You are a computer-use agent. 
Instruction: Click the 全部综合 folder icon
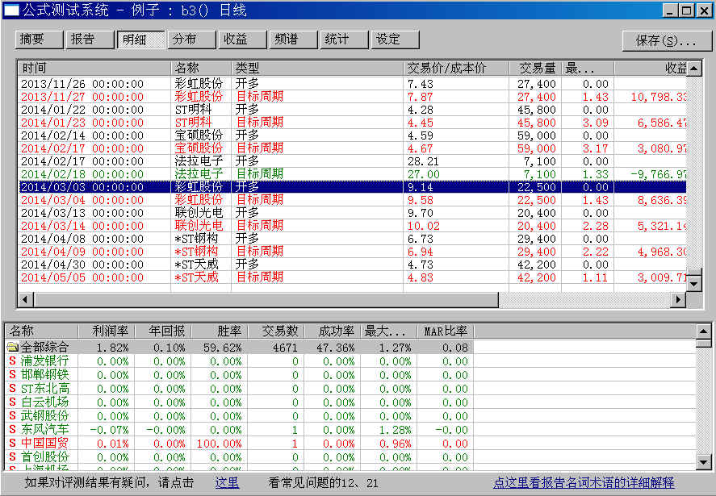tap(12, 348)
